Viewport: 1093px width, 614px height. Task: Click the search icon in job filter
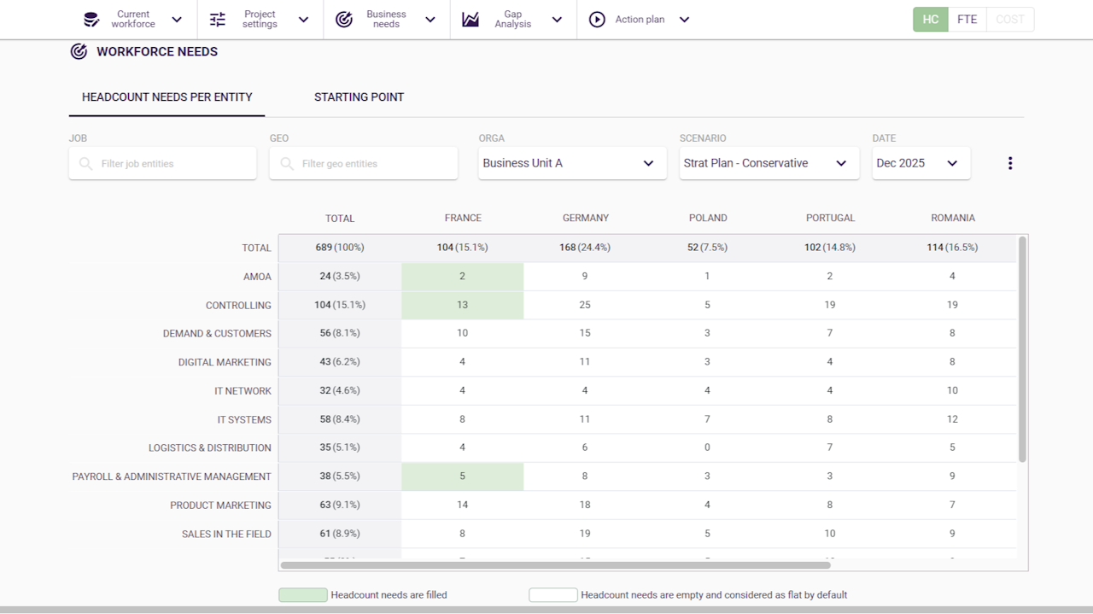click(85, 163)
